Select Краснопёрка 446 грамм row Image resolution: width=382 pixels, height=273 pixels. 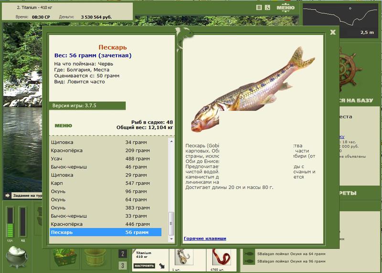(x=106, y=224)
